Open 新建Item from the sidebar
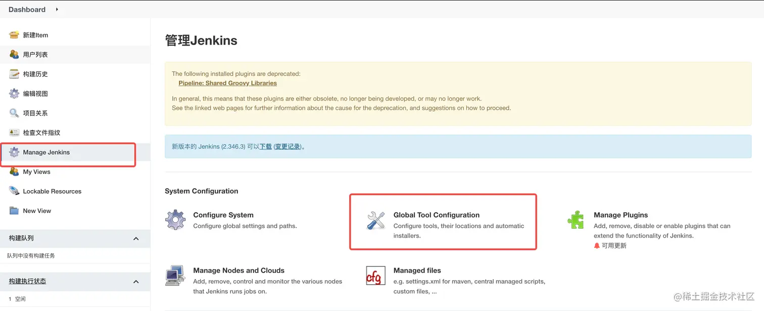This screenshot has height=311, width=764. (35, 35)
